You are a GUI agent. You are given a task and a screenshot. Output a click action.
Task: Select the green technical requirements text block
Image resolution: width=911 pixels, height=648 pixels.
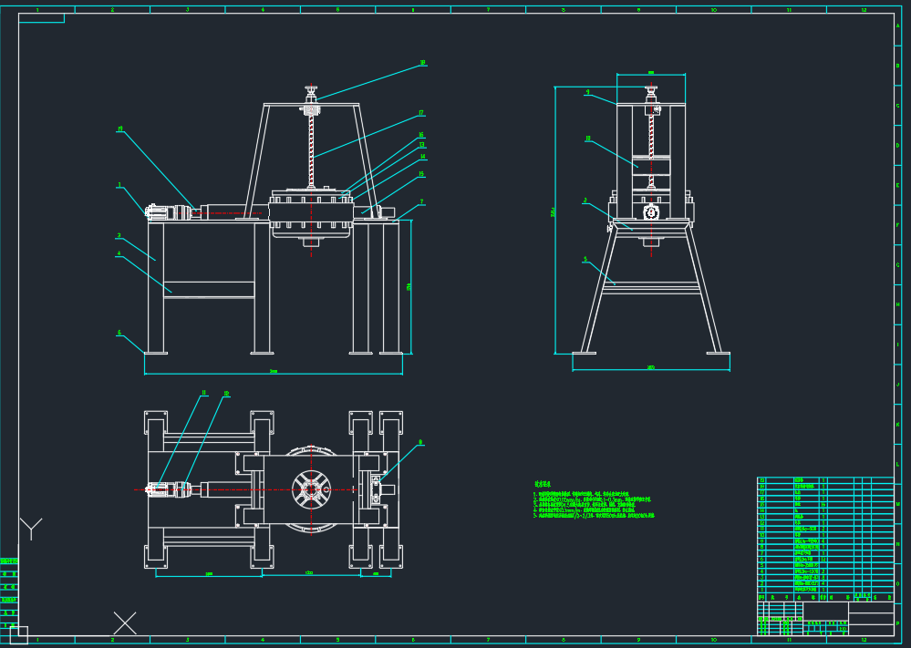(594, 499)
